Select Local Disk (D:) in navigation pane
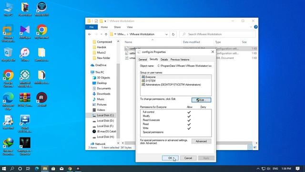This screenshot has width=305, height=172. pos(103,121)
